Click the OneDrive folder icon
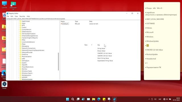 (21, 54)
